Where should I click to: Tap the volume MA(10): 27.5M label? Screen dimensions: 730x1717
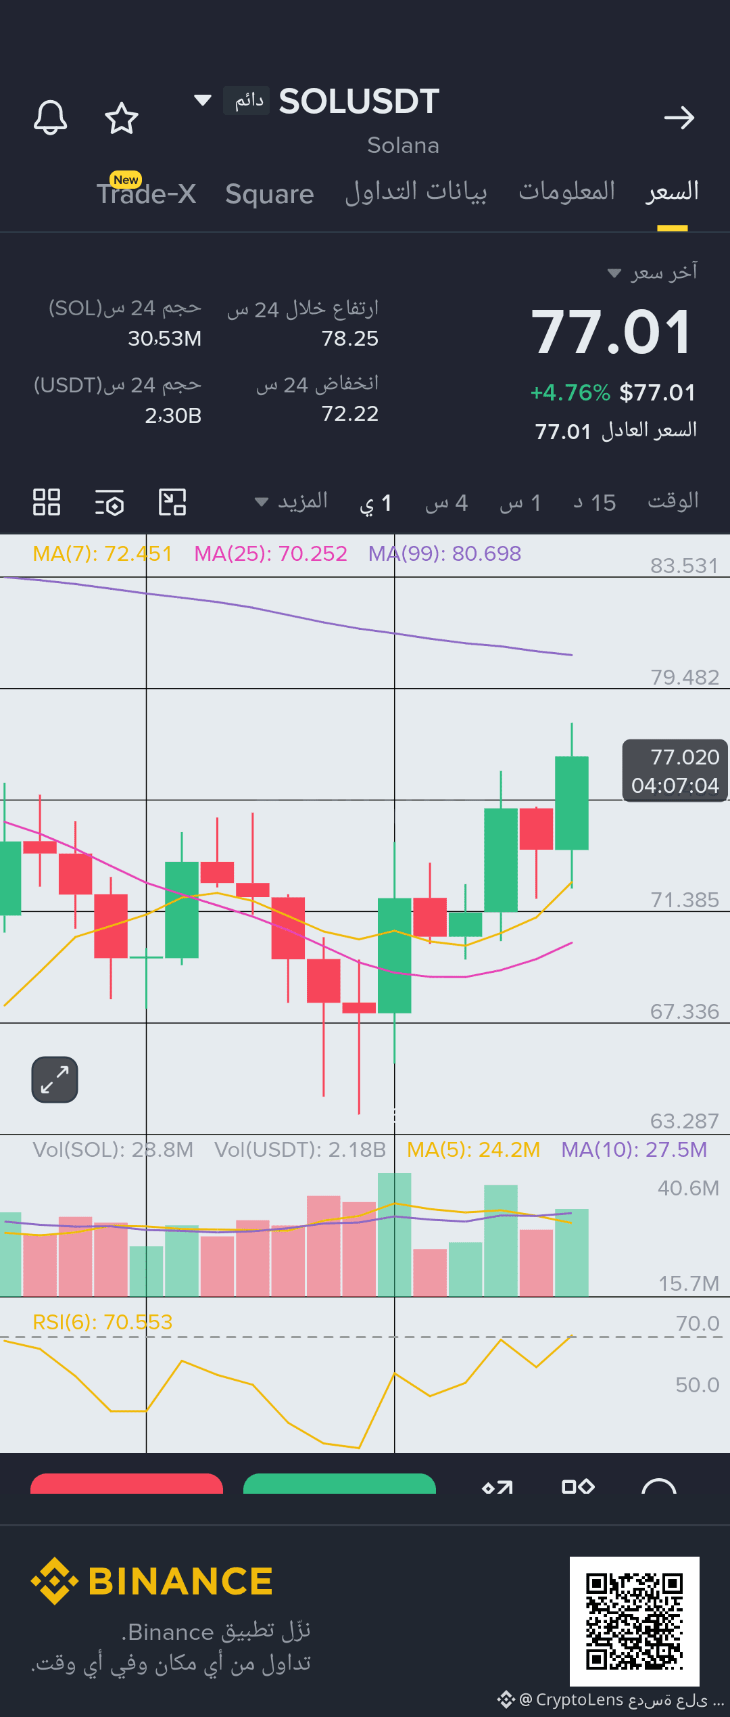click(634, 1149)
